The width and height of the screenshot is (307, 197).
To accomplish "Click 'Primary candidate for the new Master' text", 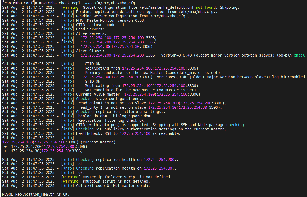I will click(124, 73).
